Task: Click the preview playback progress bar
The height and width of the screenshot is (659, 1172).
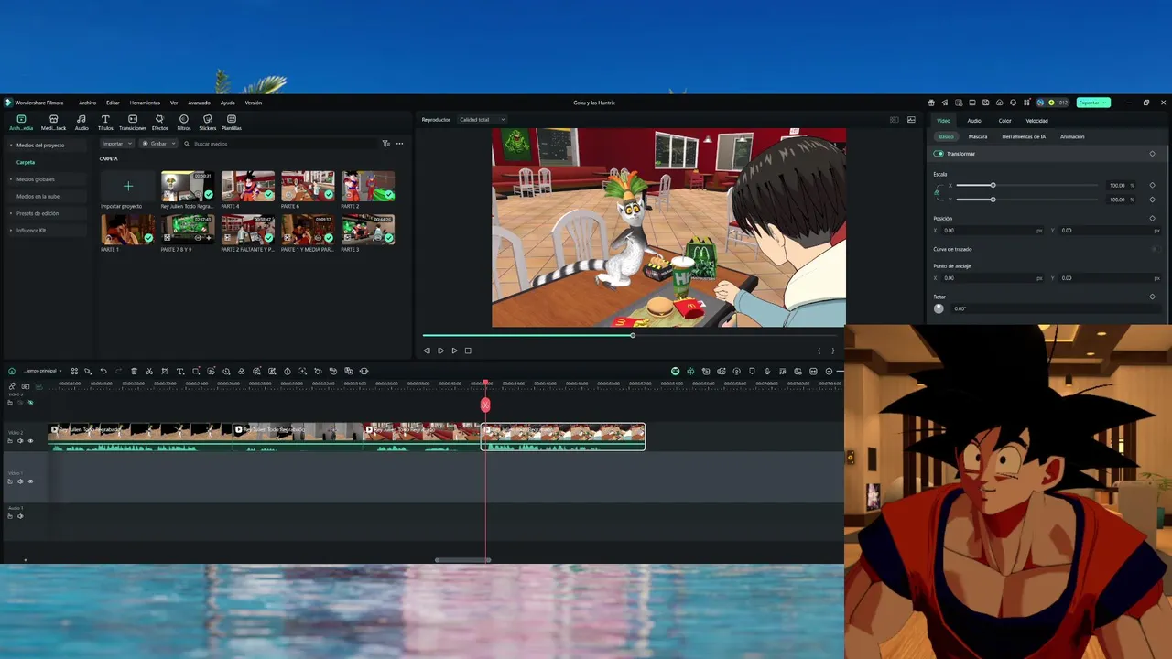Action: 629,335
